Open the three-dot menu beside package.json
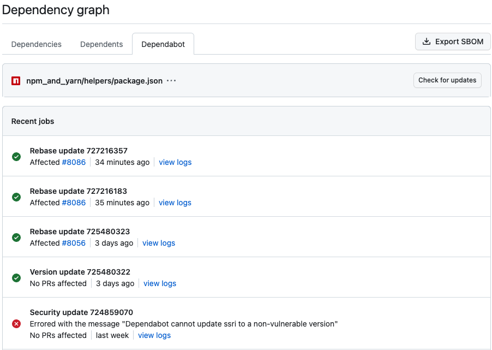Screen dimensions: 492x350 click(171, 81)
